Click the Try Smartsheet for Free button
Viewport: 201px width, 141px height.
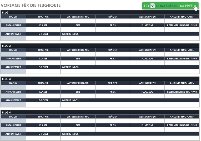point(170,6)
